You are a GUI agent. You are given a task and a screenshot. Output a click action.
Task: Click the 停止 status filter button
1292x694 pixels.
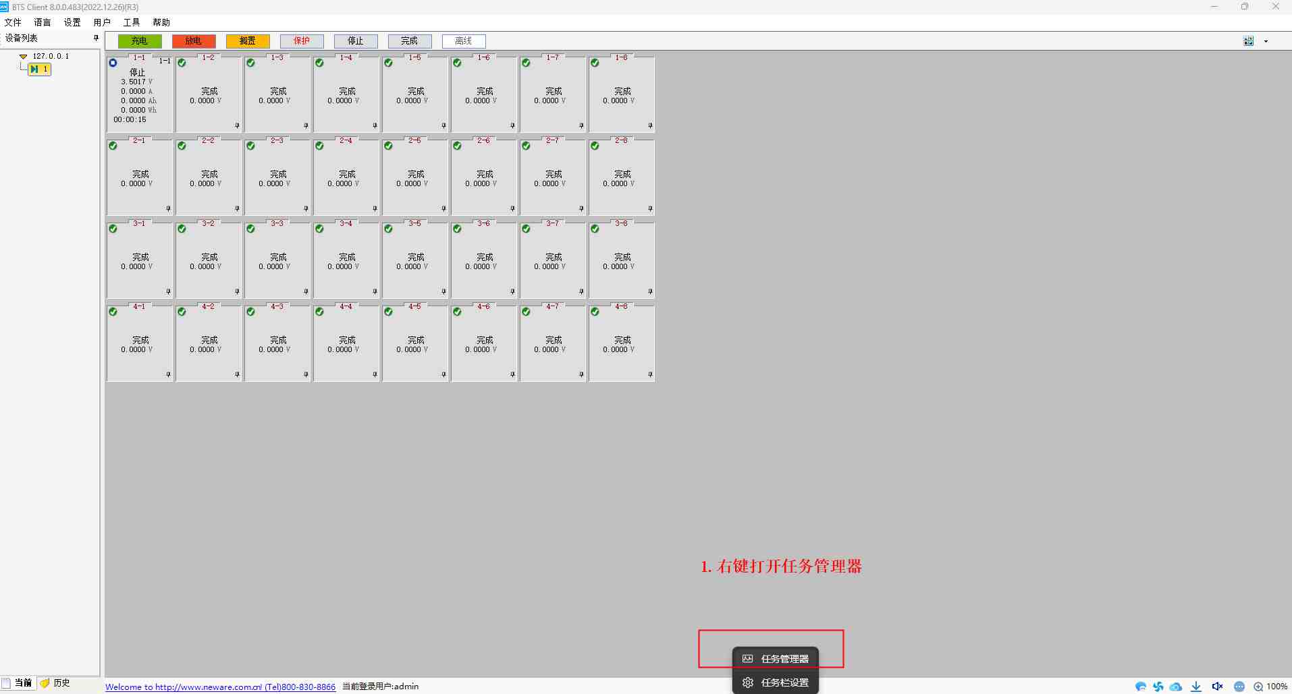(356, 41)
